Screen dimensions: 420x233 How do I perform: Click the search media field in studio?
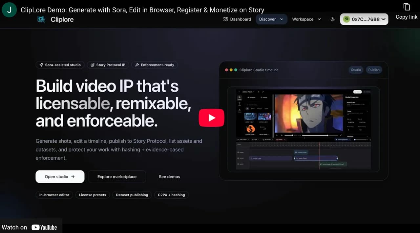[257, 105]
